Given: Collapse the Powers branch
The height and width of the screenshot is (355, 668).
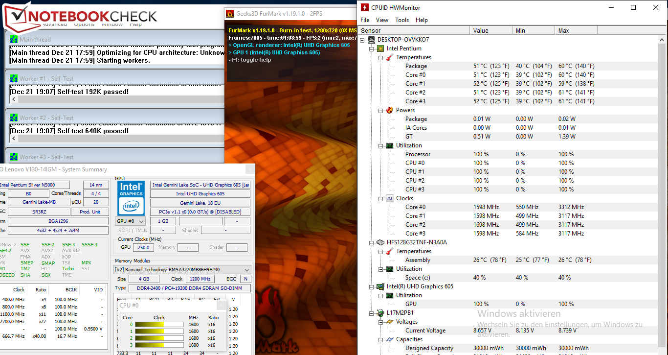Looking at the screenshot, I should pyautogui.click(x=380, y=110).
